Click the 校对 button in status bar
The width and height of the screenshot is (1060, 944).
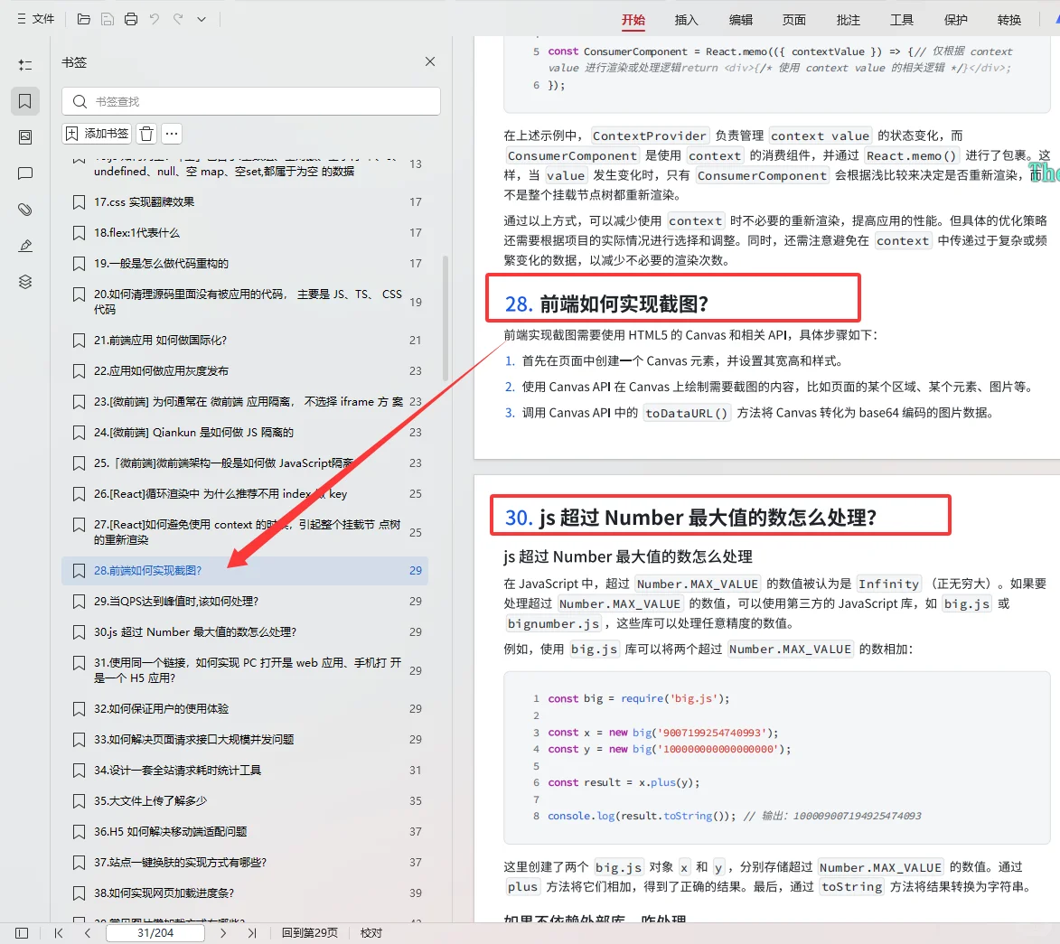[x=371, y=933]
